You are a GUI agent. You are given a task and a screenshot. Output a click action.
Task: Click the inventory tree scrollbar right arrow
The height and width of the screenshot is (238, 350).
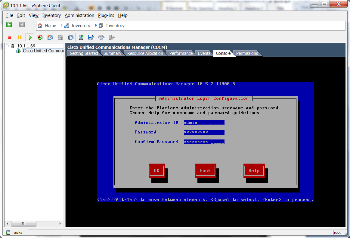pyautogui.click(x=60, y=224)
